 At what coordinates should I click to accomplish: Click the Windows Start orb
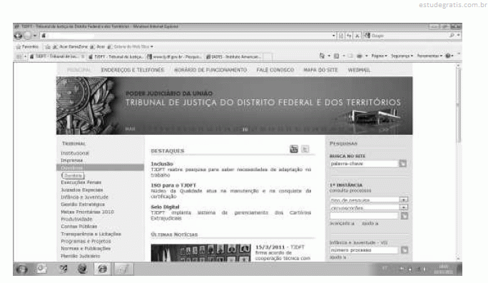pos(21,269)
